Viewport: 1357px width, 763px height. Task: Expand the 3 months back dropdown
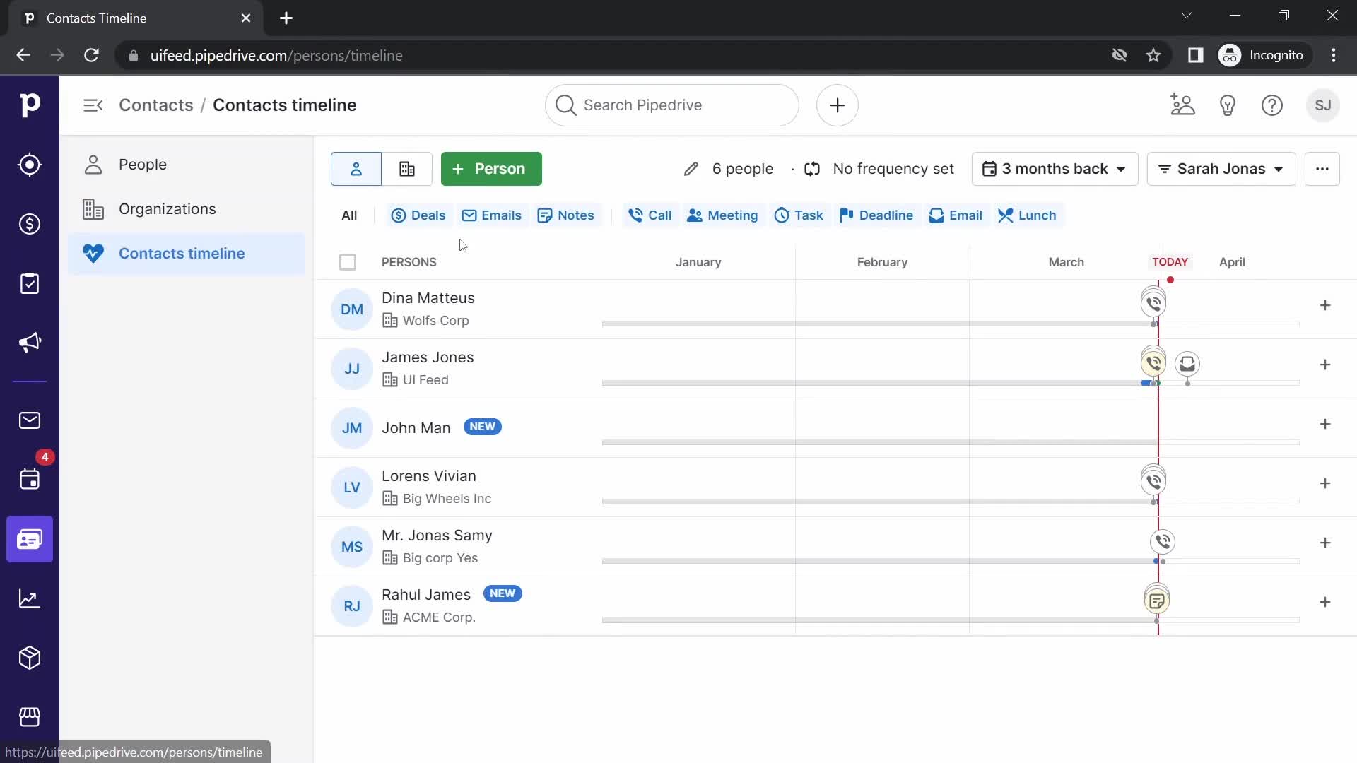pos(1055,169)
